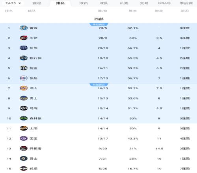This screenshot has height=173, width=197.
Task: Open the 新秀 tab
Action: point(124,3)
